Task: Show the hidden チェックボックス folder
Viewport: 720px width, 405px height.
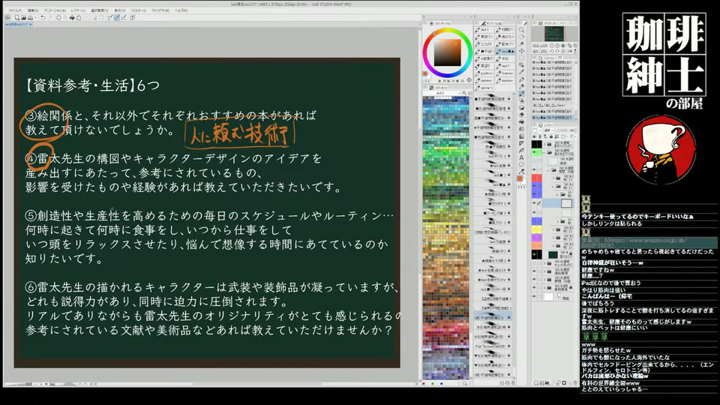Action: point(535,263)
